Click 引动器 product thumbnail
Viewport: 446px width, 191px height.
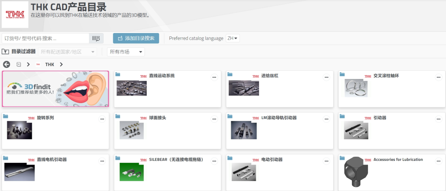click(356, 130)
